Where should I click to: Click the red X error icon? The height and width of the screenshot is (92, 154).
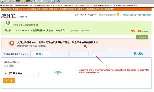click(12, 43)
